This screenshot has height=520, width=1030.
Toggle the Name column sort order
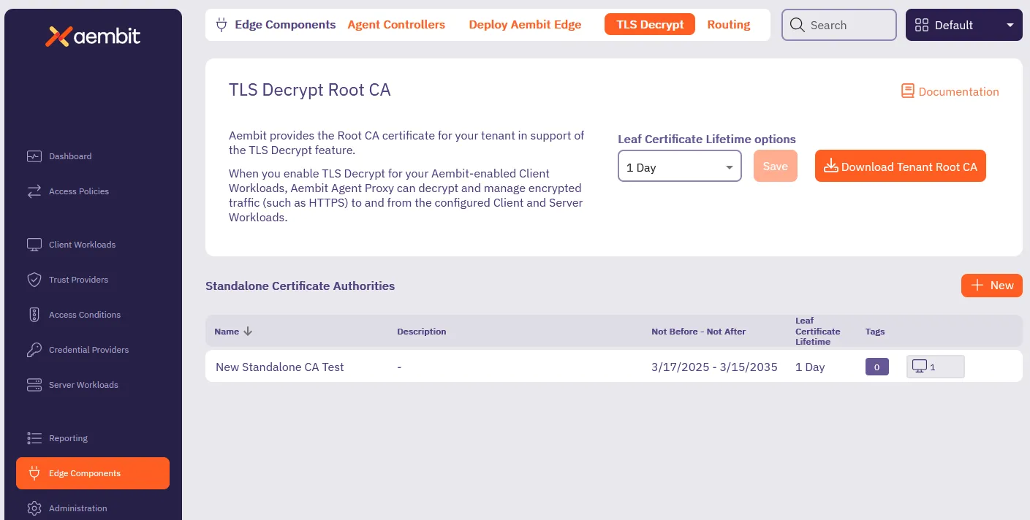point(246,331)
